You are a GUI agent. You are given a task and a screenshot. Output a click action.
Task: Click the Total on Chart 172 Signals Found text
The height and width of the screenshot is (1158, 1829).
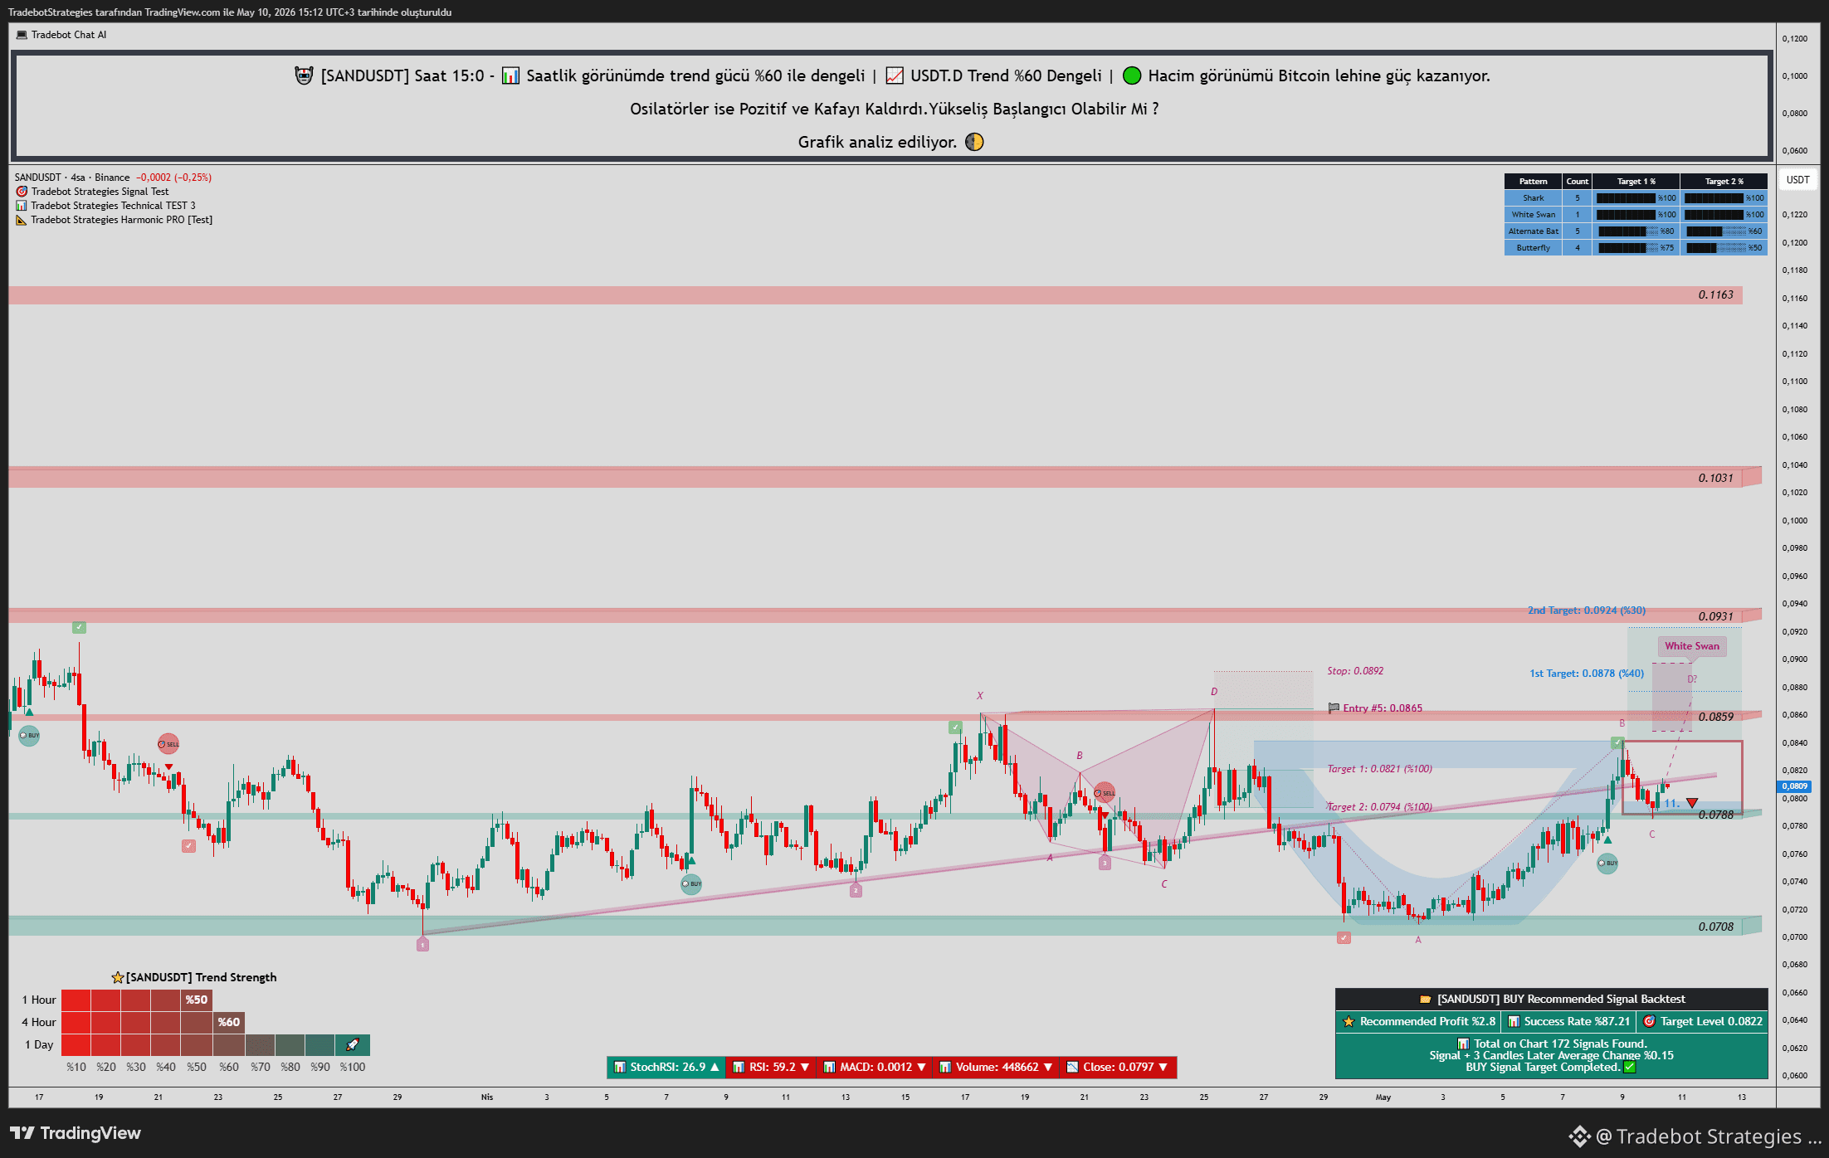click(1560, 1044)
